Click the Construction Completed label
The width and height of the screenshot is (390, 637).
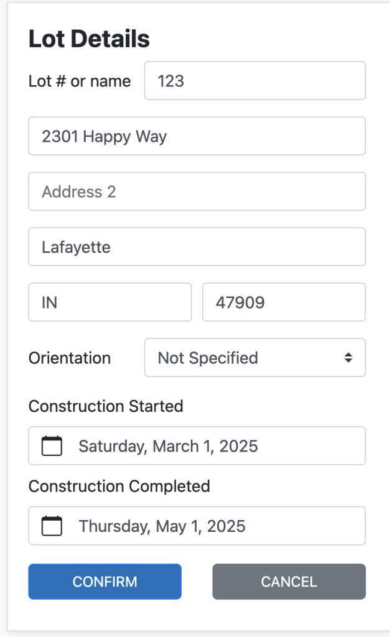tap(119, 486)
